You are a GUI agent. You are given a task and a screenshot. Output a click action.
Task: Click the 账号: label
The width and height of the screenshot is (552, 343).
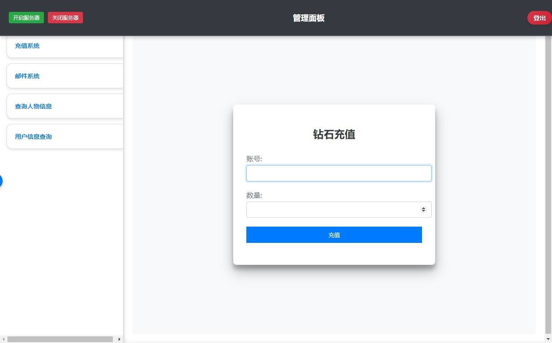point(254,159)
